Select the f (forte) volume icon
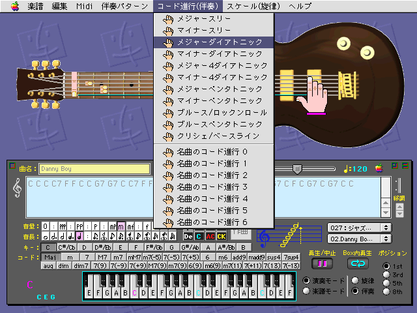Viewport: 417px width, 313px height. click(147, 226)
